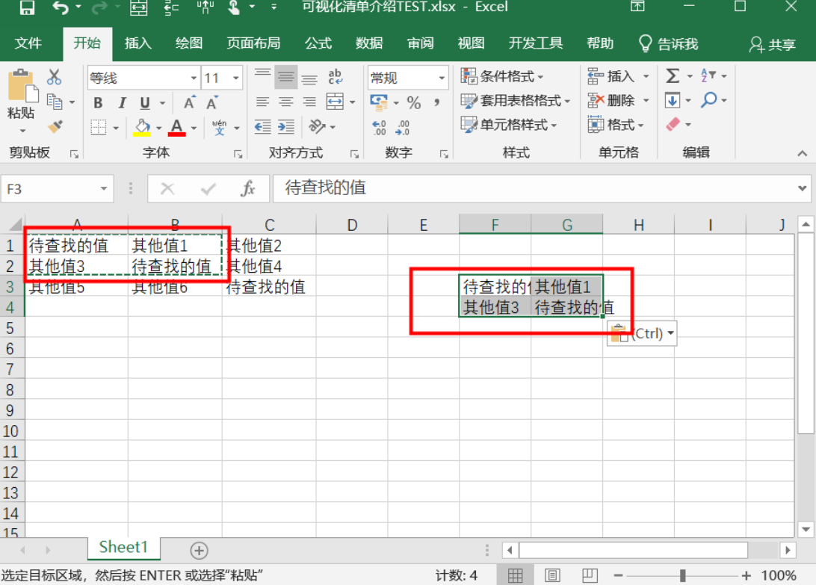Switch to Page Layout view in status bar

pos(552,575)
